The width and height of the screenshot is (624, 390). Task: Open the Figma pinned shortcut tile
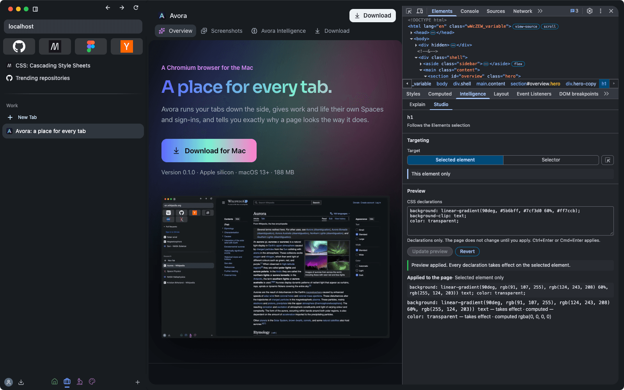tap(91, 46)
